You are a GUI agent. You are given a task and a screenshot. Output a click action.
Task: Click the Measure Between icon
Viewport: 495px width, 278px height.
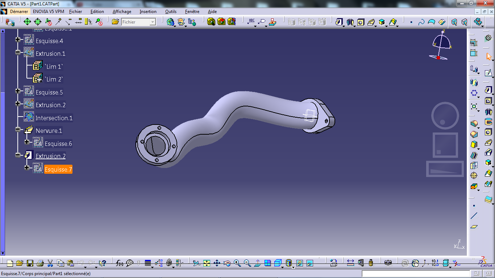coord(350,263)
